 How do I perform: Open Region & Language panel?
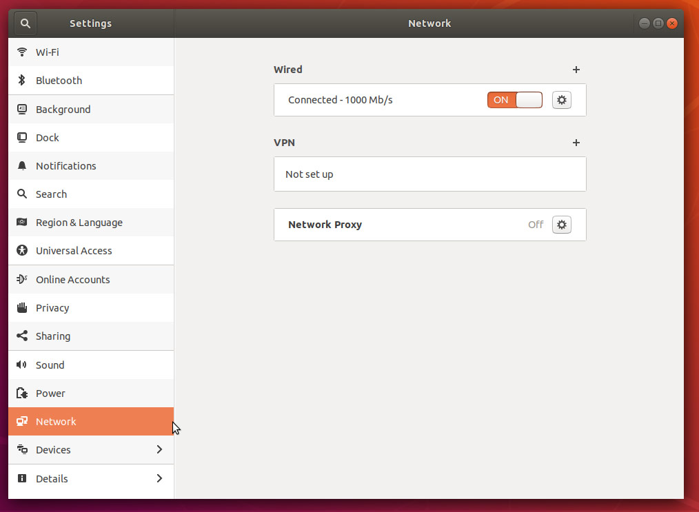pyautogui.click(x=91, y=222)
